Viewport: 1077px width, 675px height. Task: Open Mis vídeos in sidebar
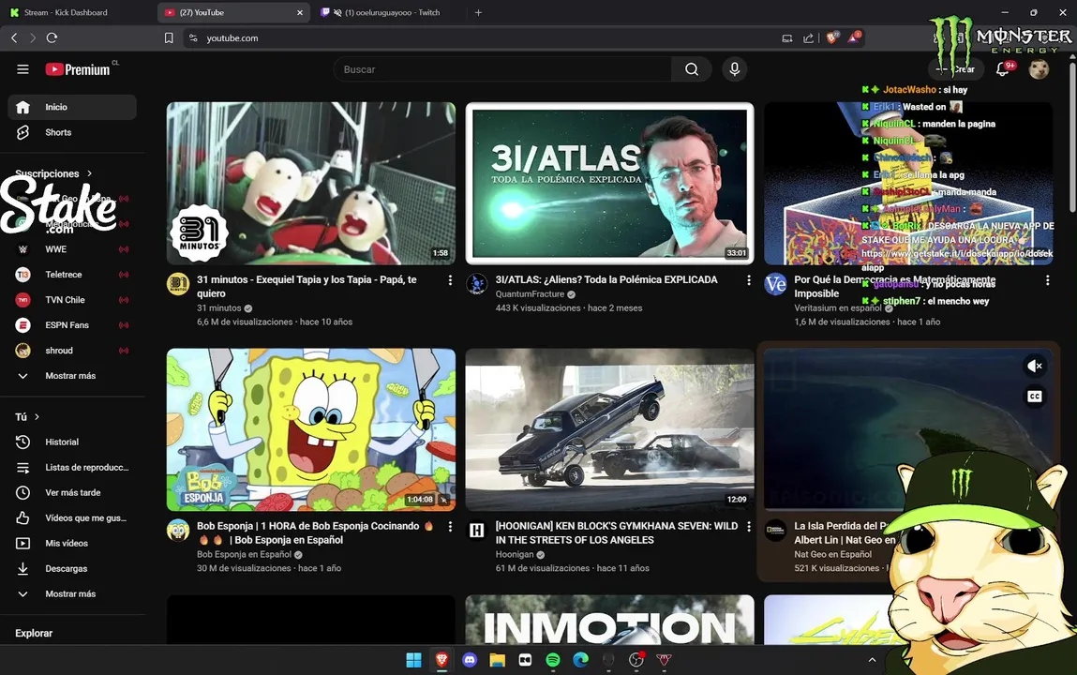72,543
